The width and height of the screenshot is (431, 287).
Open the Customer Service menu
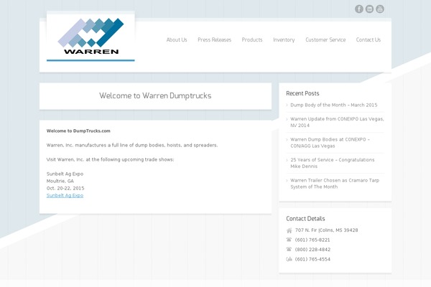325,40
